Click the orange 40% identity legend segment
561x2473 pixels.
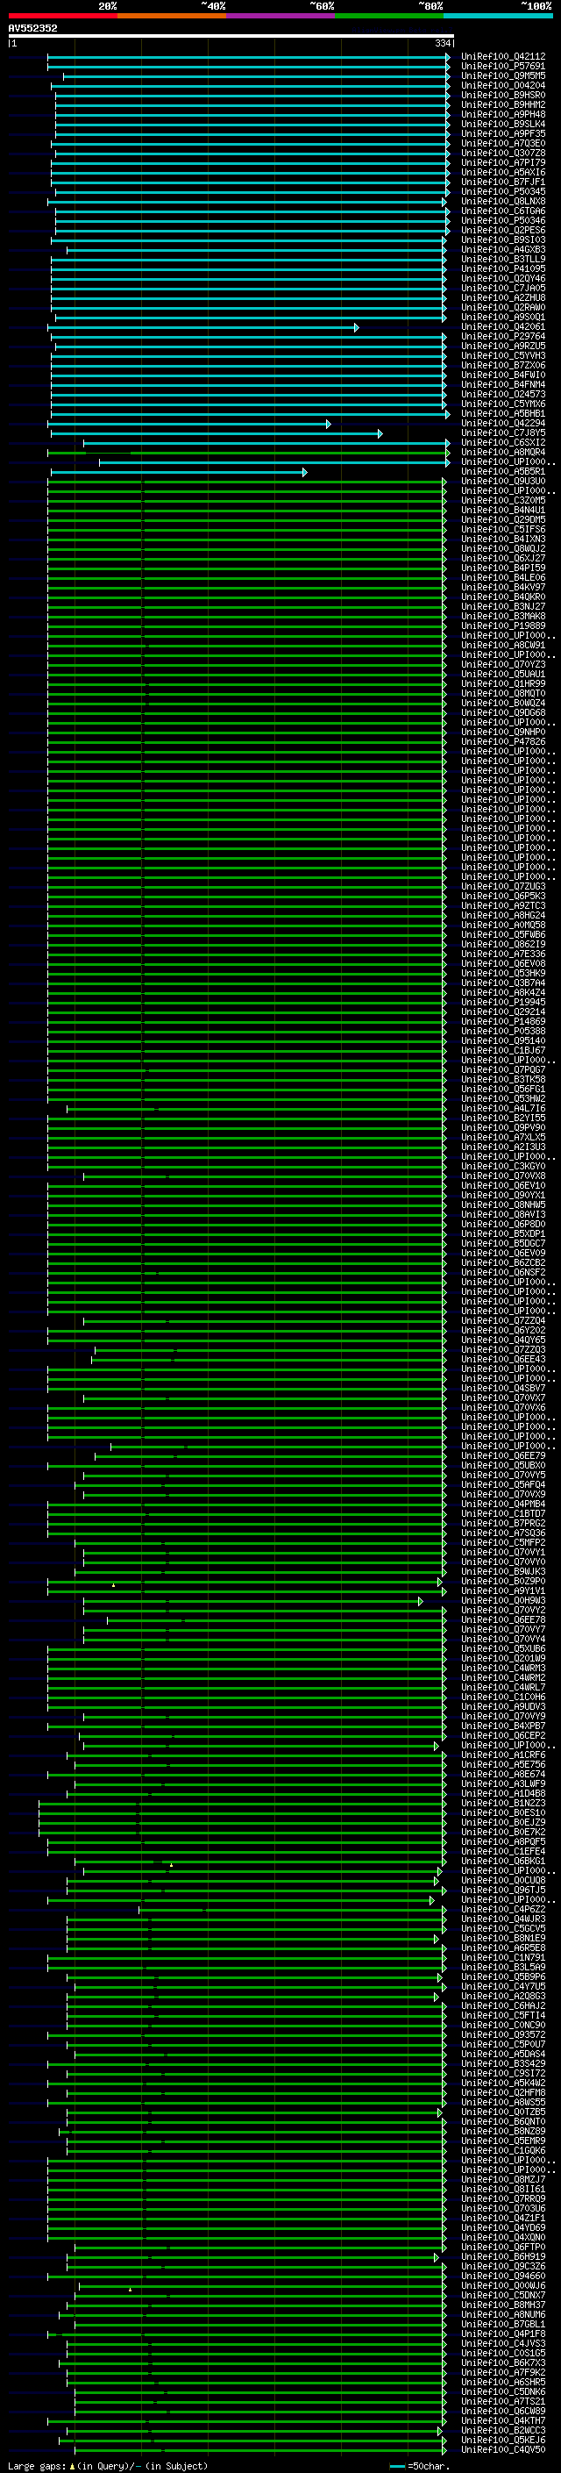pyautogui.click(x=172, y=16)
